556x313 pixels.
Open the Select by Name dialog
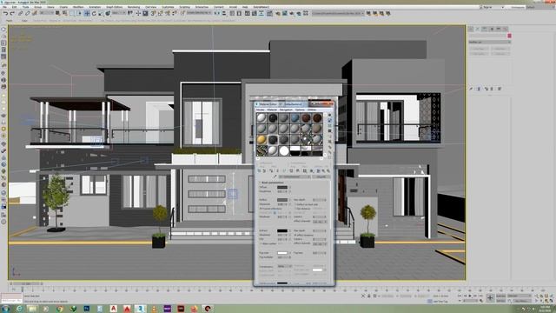pyautogui.click(x=65, y=14)
